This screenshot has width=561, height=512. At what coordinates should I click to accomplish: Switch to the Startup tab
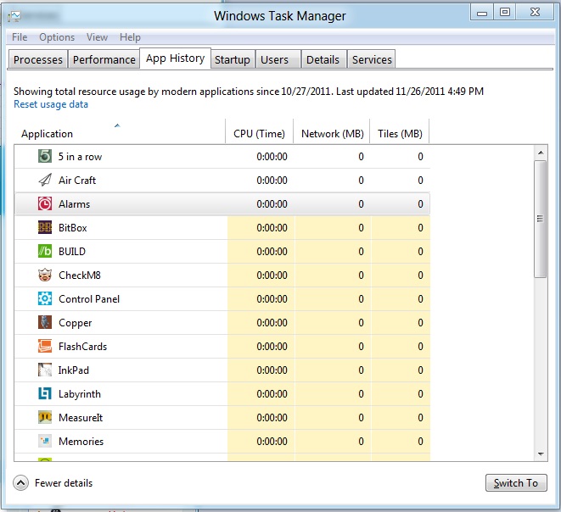(x=233, y=59)
